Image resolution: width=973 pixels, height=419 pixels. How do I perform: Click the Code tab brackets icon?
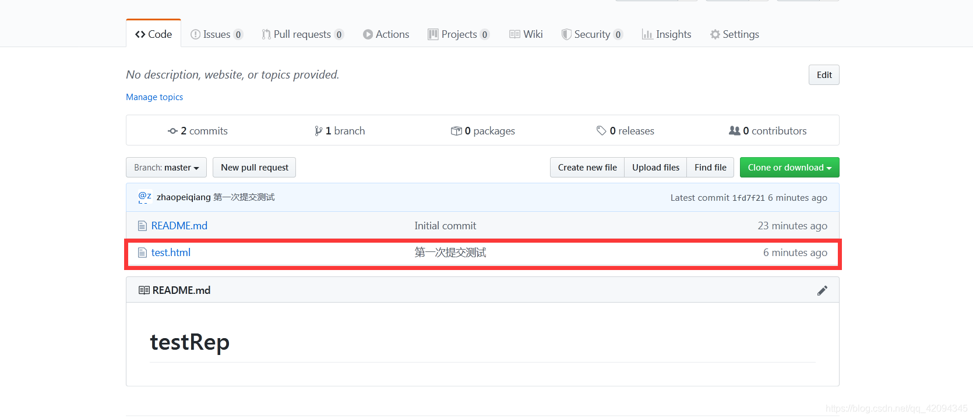(x=140, y=34)
